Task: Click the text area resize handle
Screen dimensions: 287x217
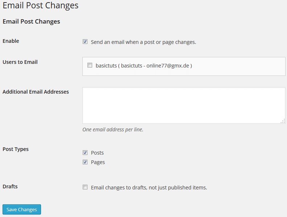Action: (x=283, y=121)
